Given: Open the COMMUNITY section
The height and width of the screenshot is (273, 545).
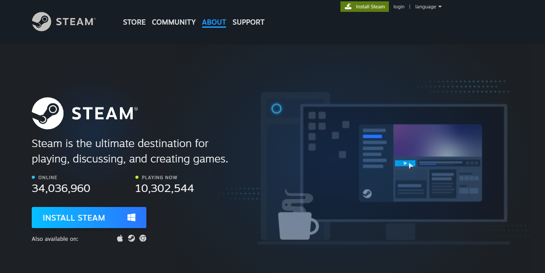Looking at the screenshot, I should coord(173,22).
